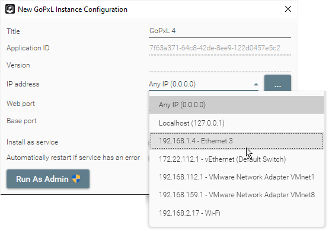Click the Application ID field
The width and height of the screenshot is (329, 231).
(220, 48)
